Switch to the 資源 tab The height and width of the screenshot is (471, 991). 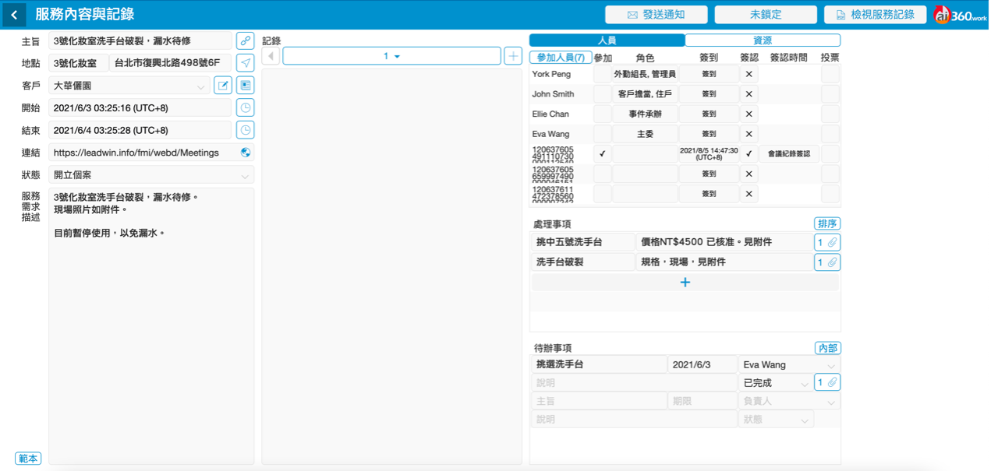point(763,40)
